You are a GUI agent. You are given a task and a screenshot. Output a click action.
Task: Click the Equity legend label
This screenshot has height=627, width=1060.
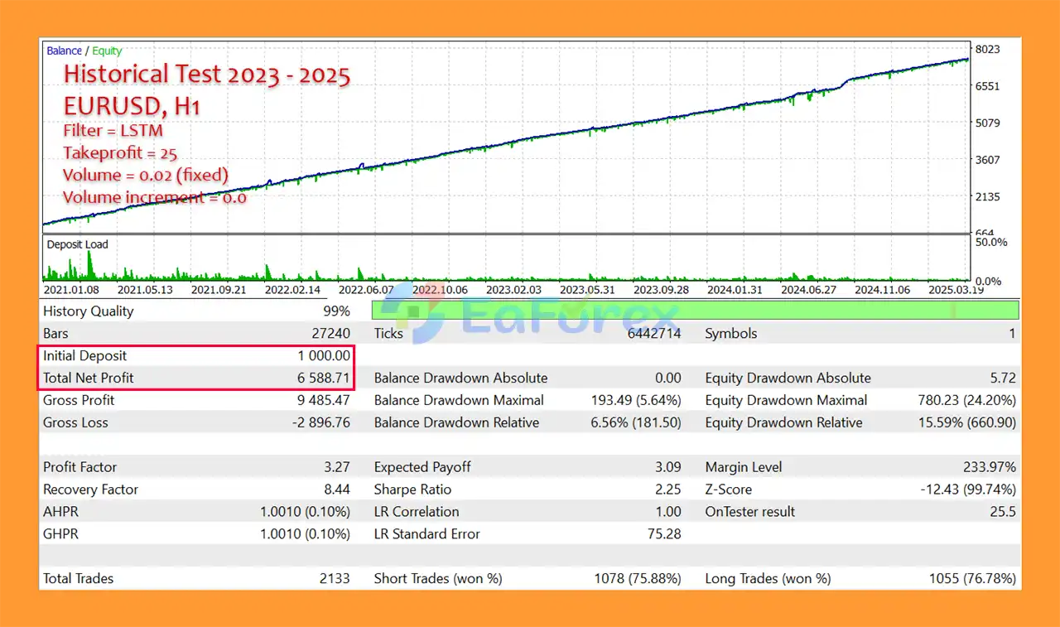tap(108, 51)
